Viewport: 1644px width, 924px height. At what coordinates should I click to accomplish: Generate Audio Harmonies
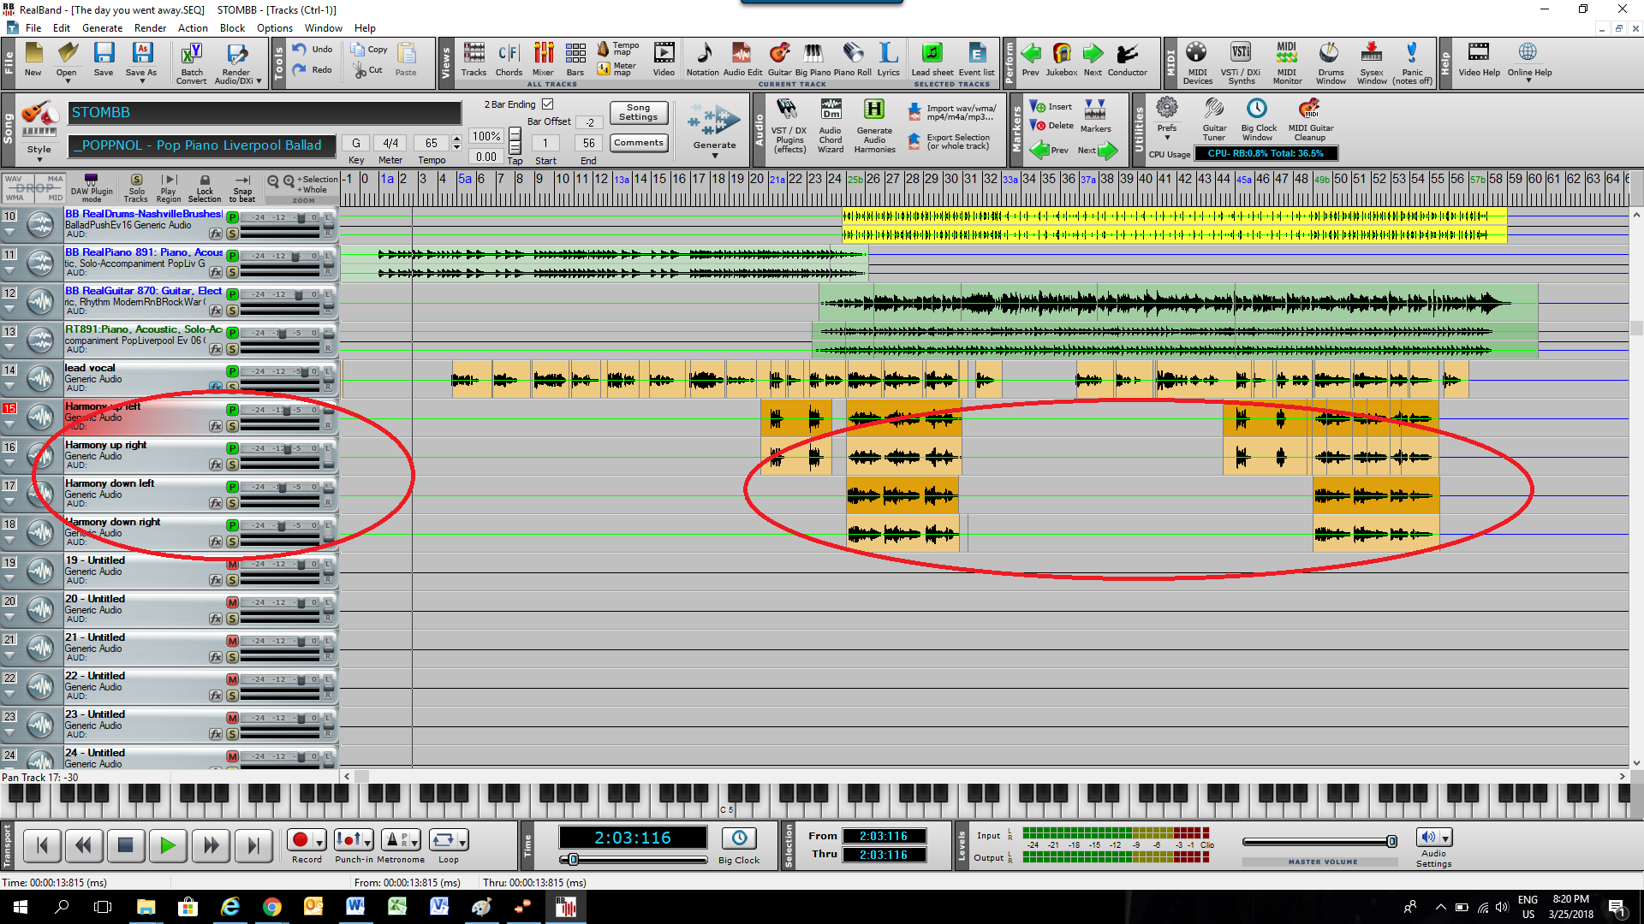[874, 125]
